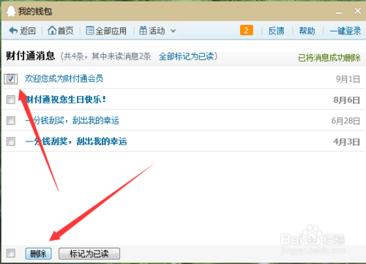Click the QQ penguin icon in title bar
This screenshot has width=366, height=264.
[x=10, y=11]
